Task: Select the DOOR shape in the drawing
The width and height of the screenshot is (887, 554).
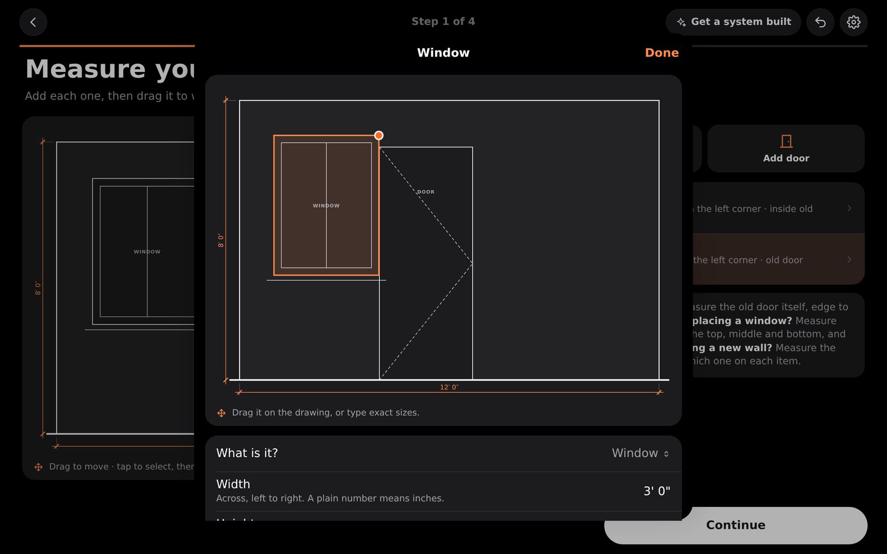Action: pos(426,263)
